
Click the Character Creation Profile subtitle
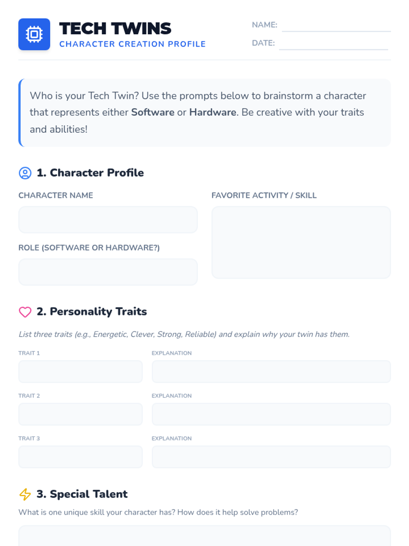[132, 44]
